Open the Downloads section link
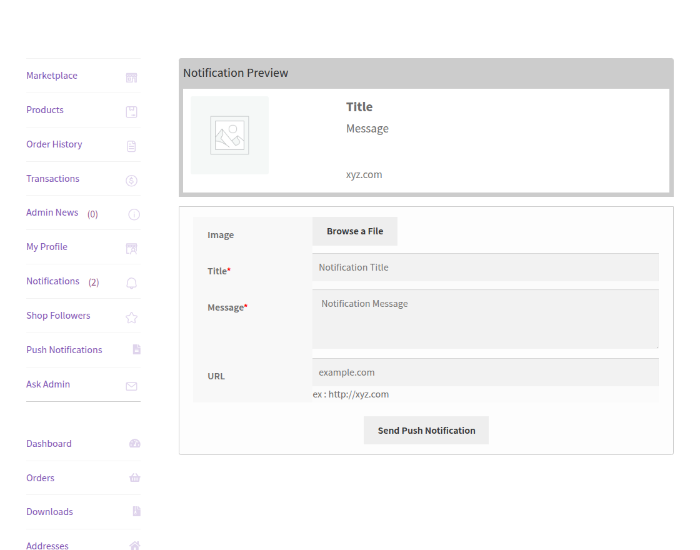This screenshot has width=700, height=550. point(49,511)
